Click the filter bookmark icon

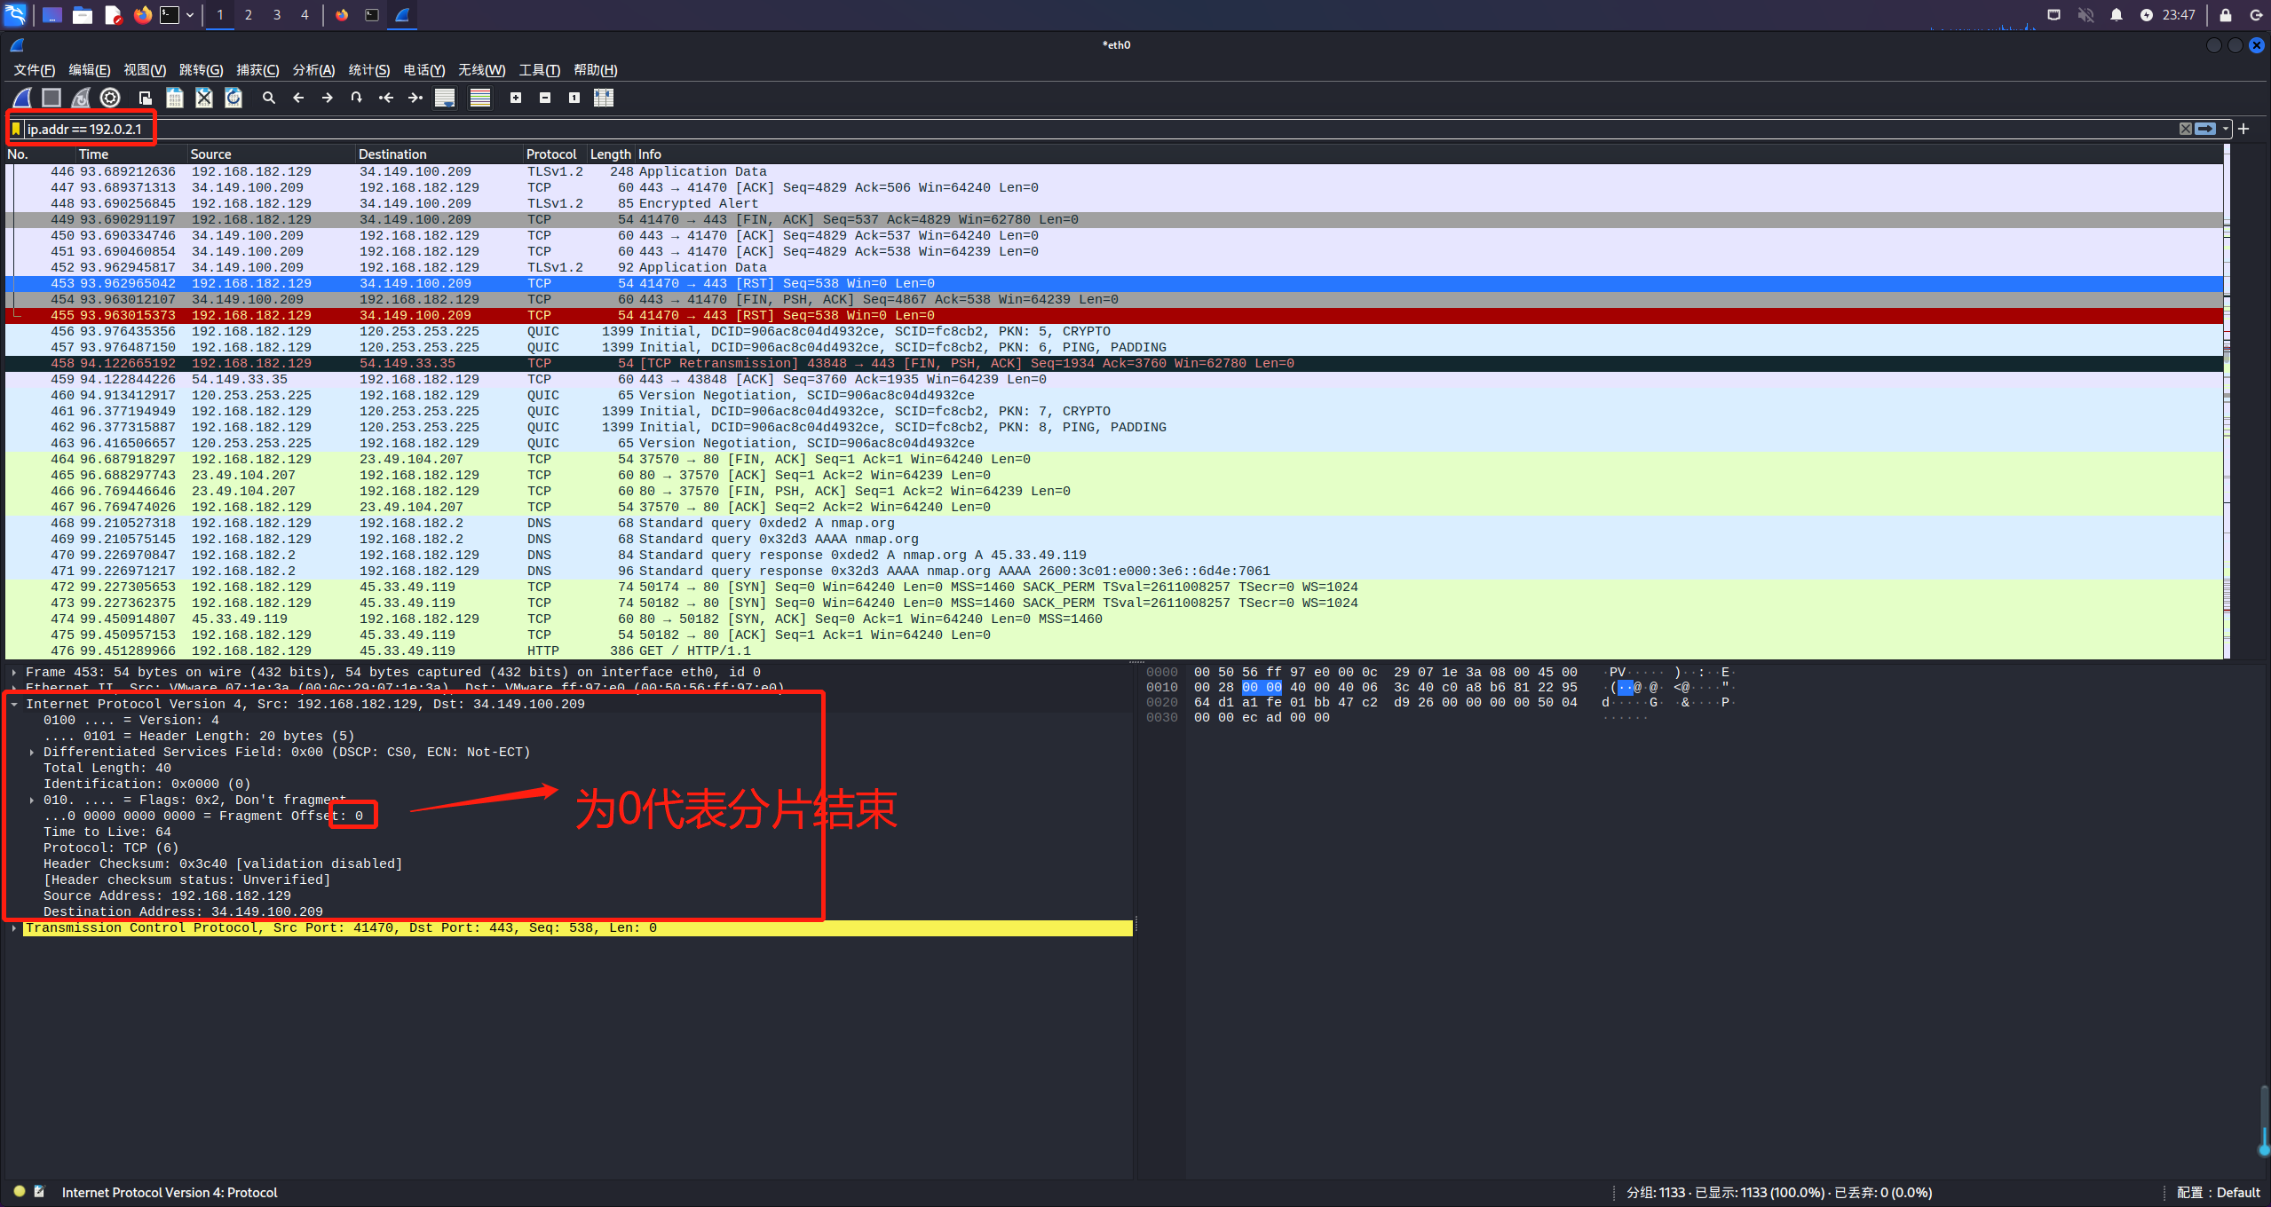[x=16, y=129]
